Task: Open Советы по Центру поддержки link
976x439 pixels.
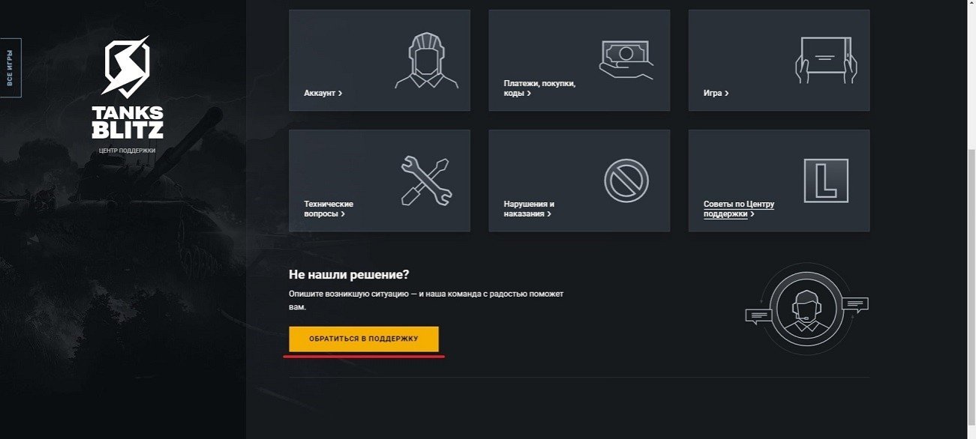Action: 739,209
